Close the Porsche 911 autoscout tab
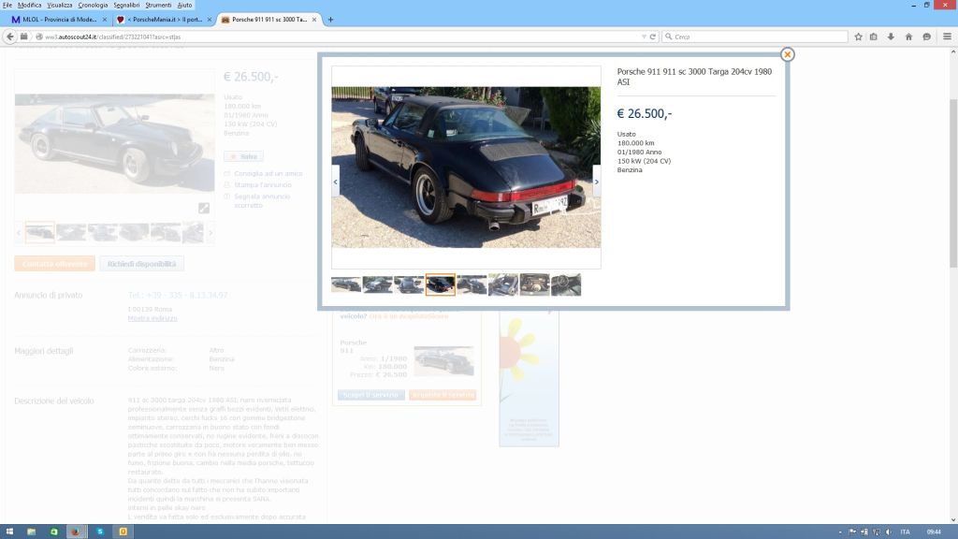The height and width of the screenshot is (539, 958). [314, 20]
